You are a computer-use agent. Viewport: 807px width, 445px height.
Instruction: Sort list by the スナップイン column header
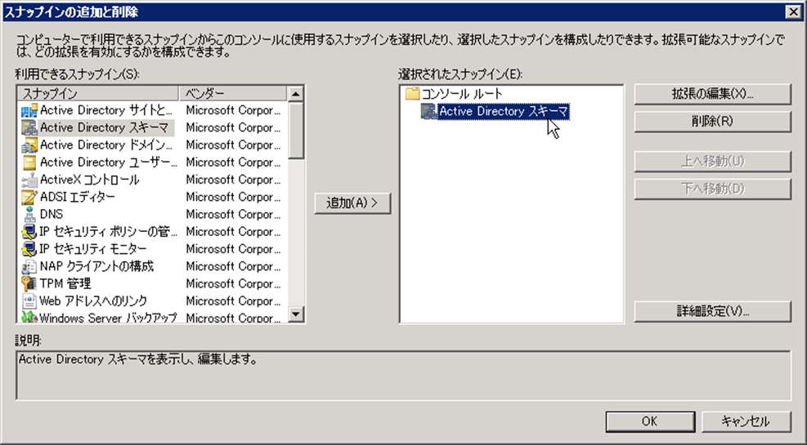[98, 94]
